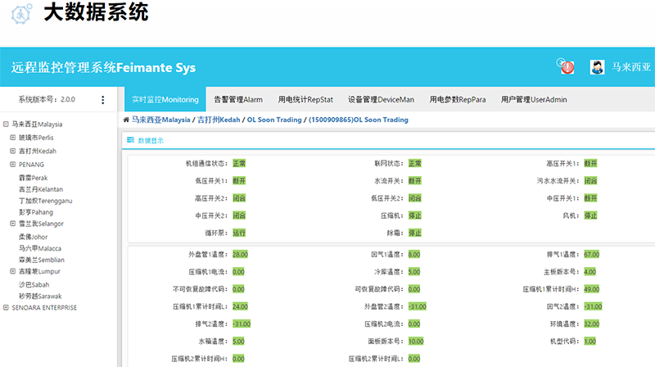Expand the PENANG tree node
This screenshot has width=655, height=367.
click(x=12, y=164)
